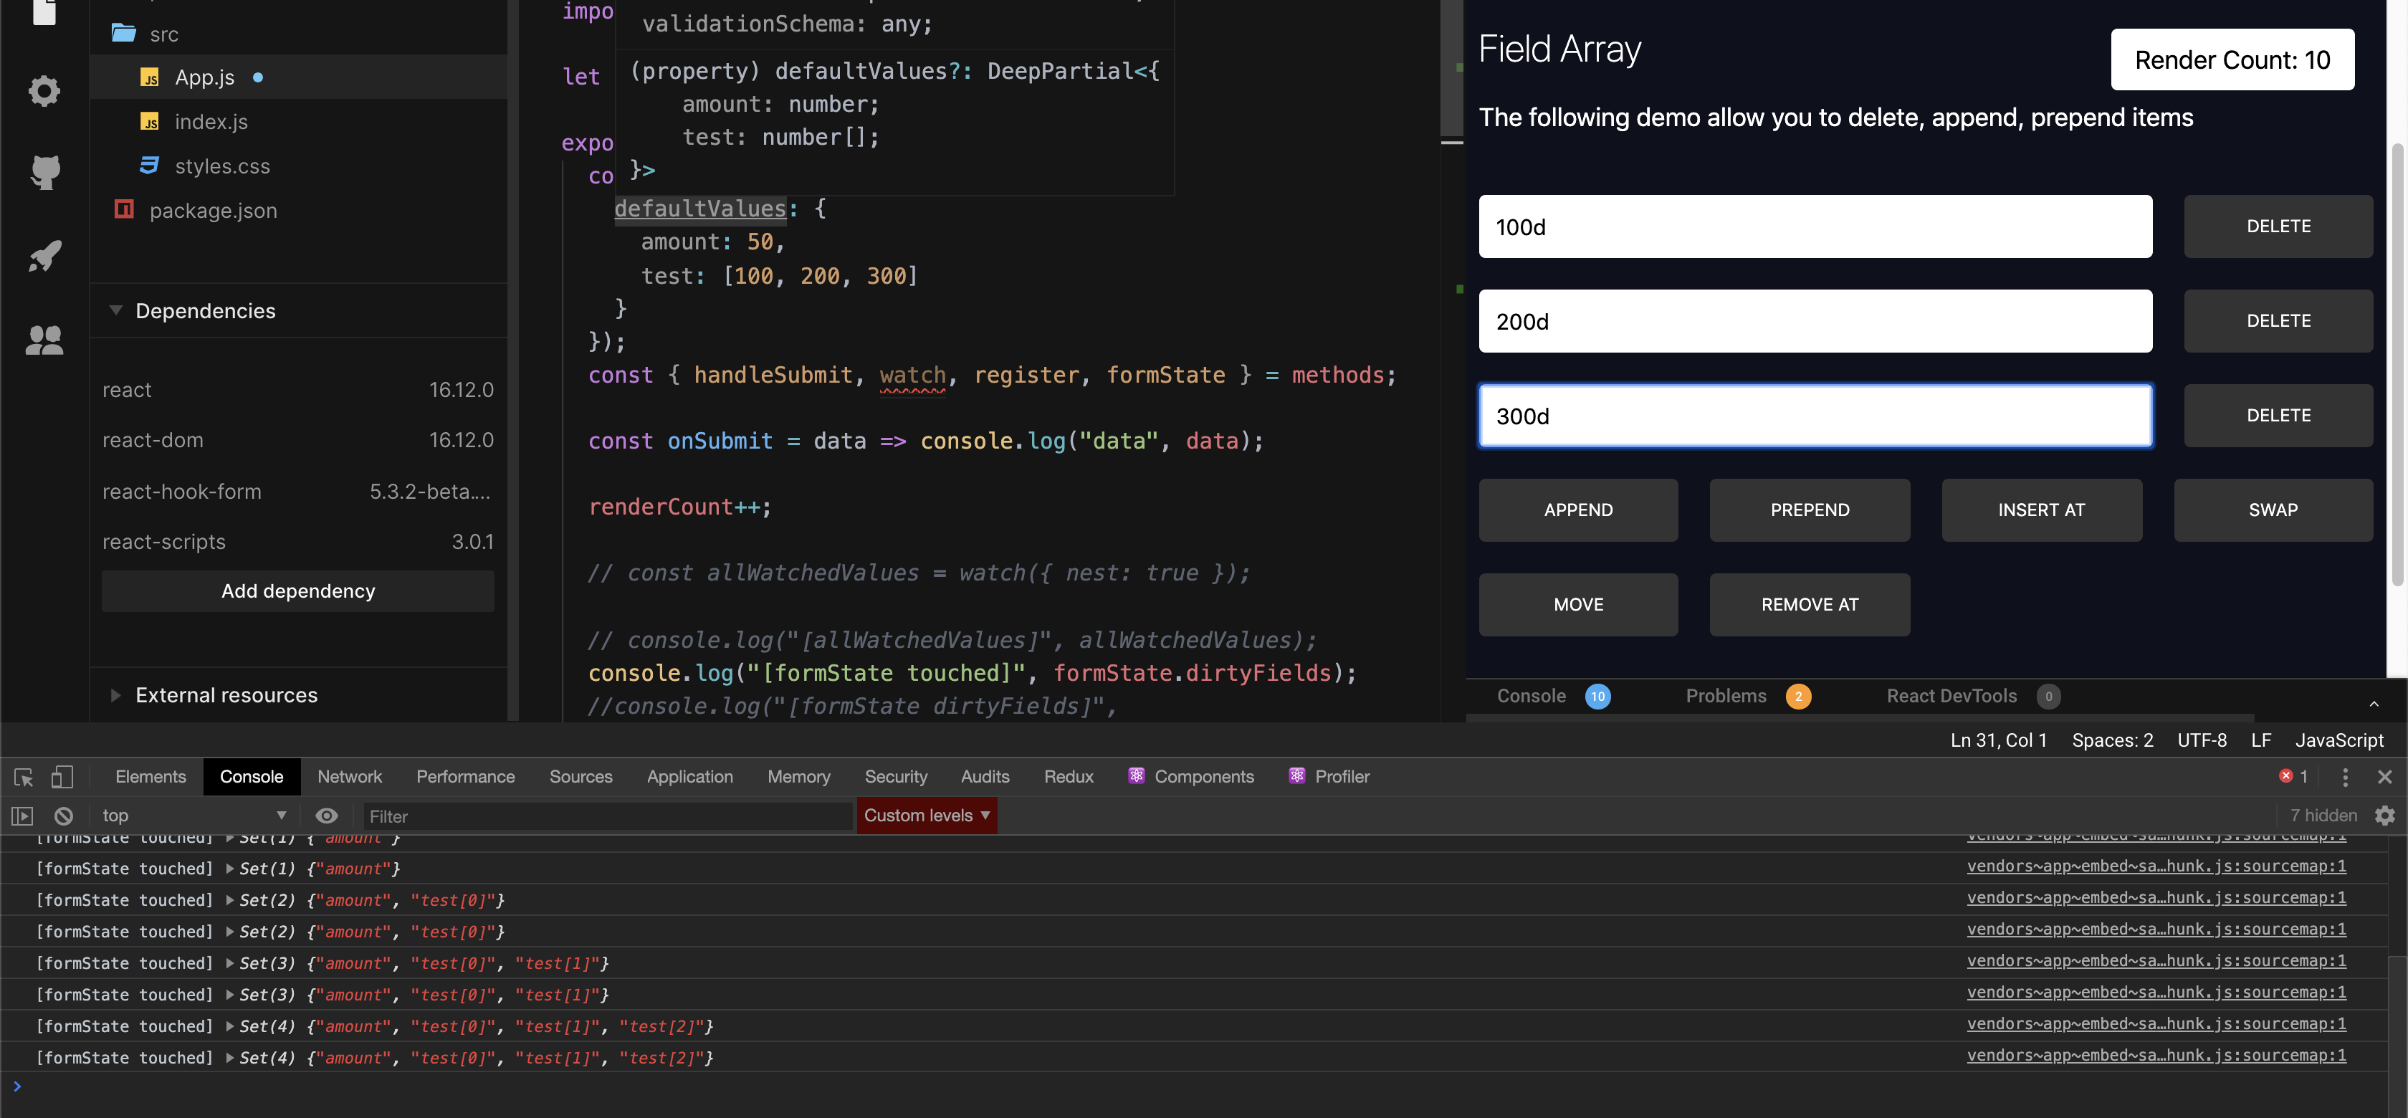Open the deployment rocket panel

[44, 255]
